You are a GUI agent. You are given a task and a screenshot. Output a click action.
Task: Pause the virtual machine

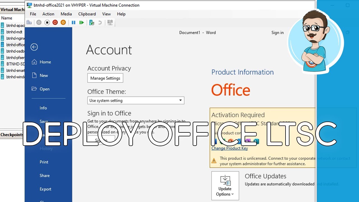pyautogui.click(x=73, y=22)
